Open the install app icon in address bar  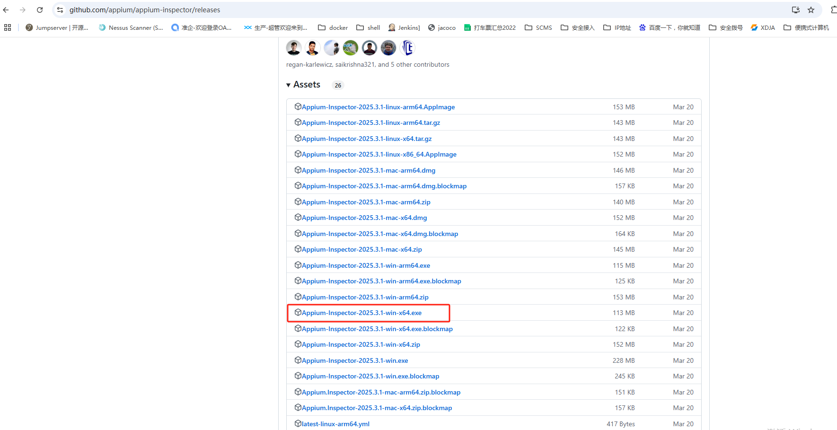(x=796, y=9)
